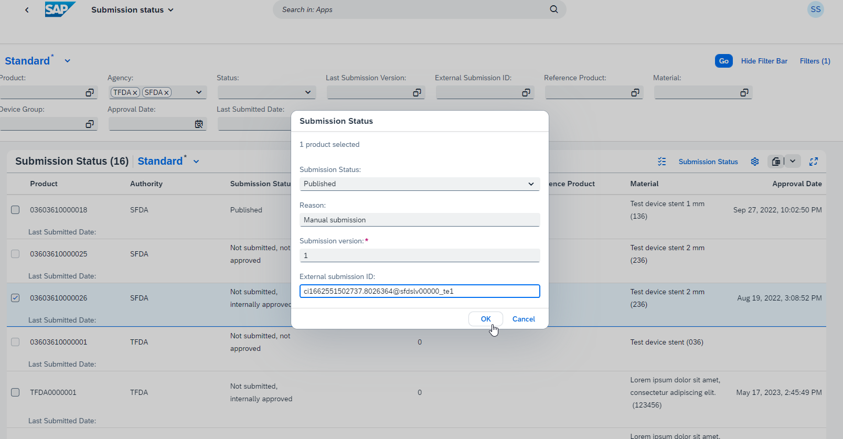Open the Status filter dropdown

(308, 93)
